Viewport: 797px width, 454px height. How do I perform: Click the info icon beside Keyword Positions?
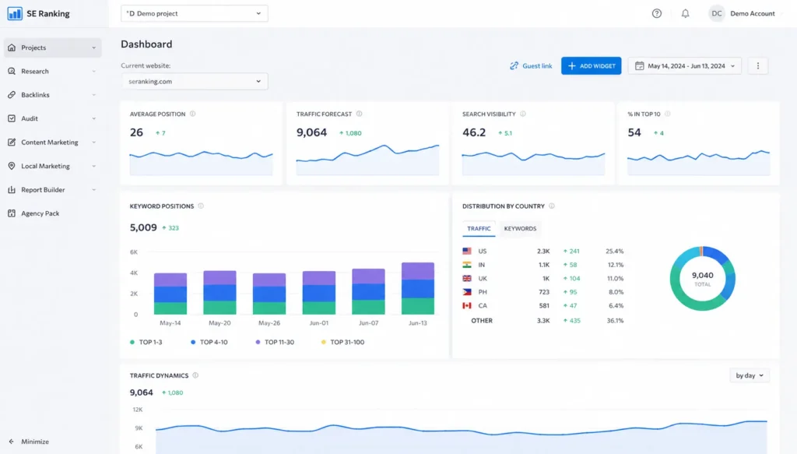202,206
